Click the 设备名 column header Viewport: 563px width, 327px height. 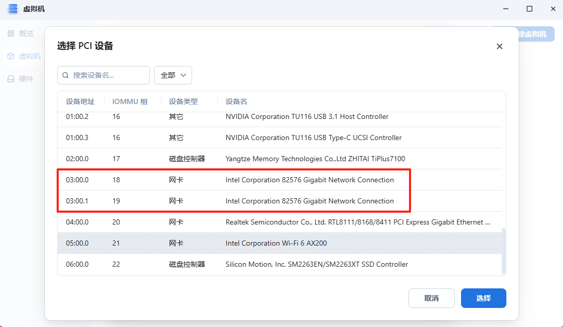click(236, 101)
